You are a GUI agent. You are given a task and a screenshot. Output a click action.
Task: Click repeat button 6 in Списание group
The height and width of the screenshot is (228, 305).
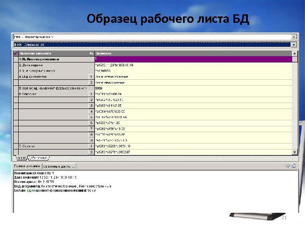click(91, 123)
